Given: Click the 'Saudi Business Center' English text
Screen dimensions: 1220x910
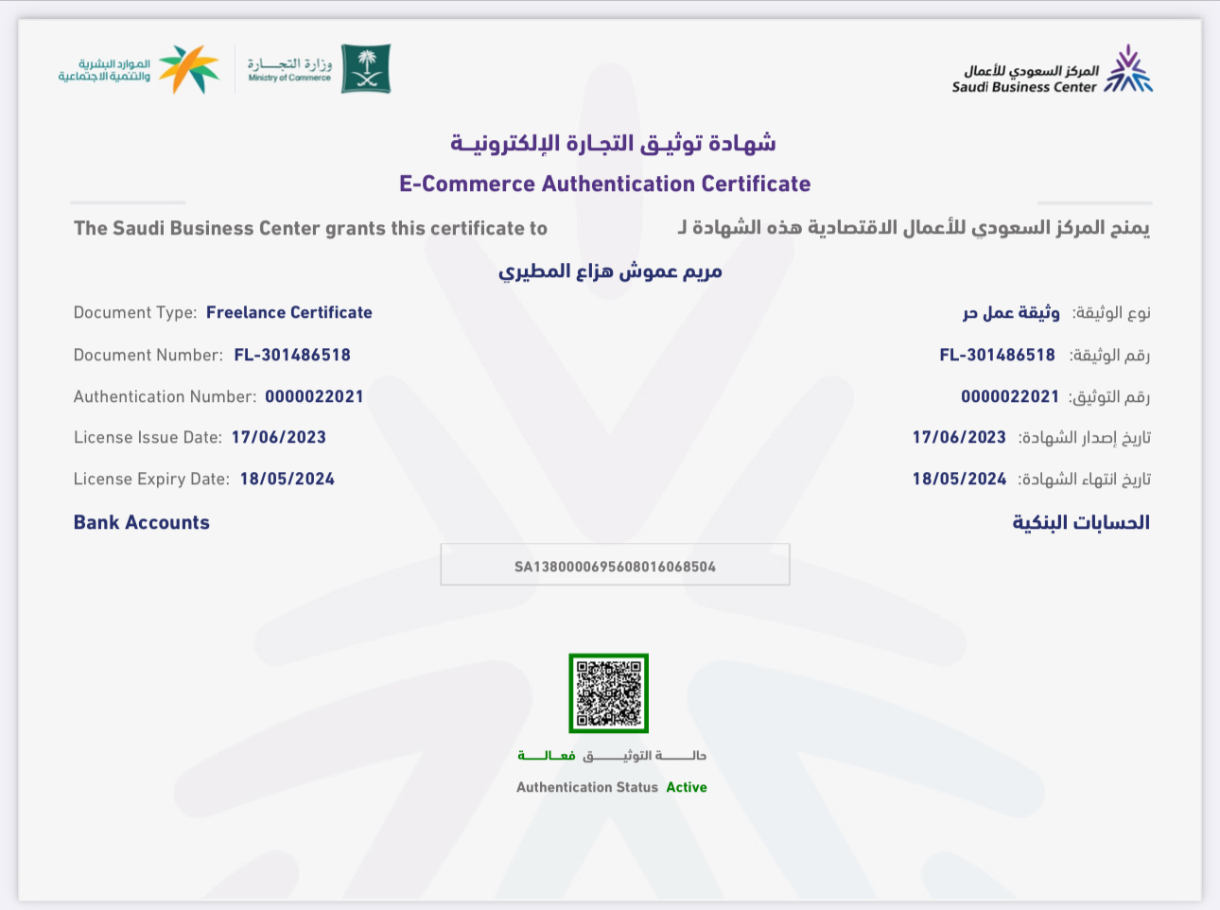Looking at the screenshot, I should (x=1023, y=87).
